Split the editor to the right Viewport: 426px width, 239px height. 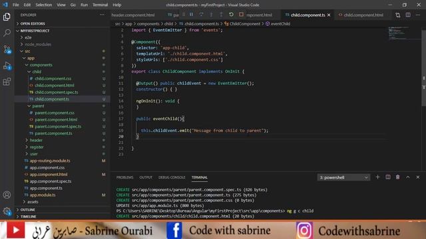point(408,15)
